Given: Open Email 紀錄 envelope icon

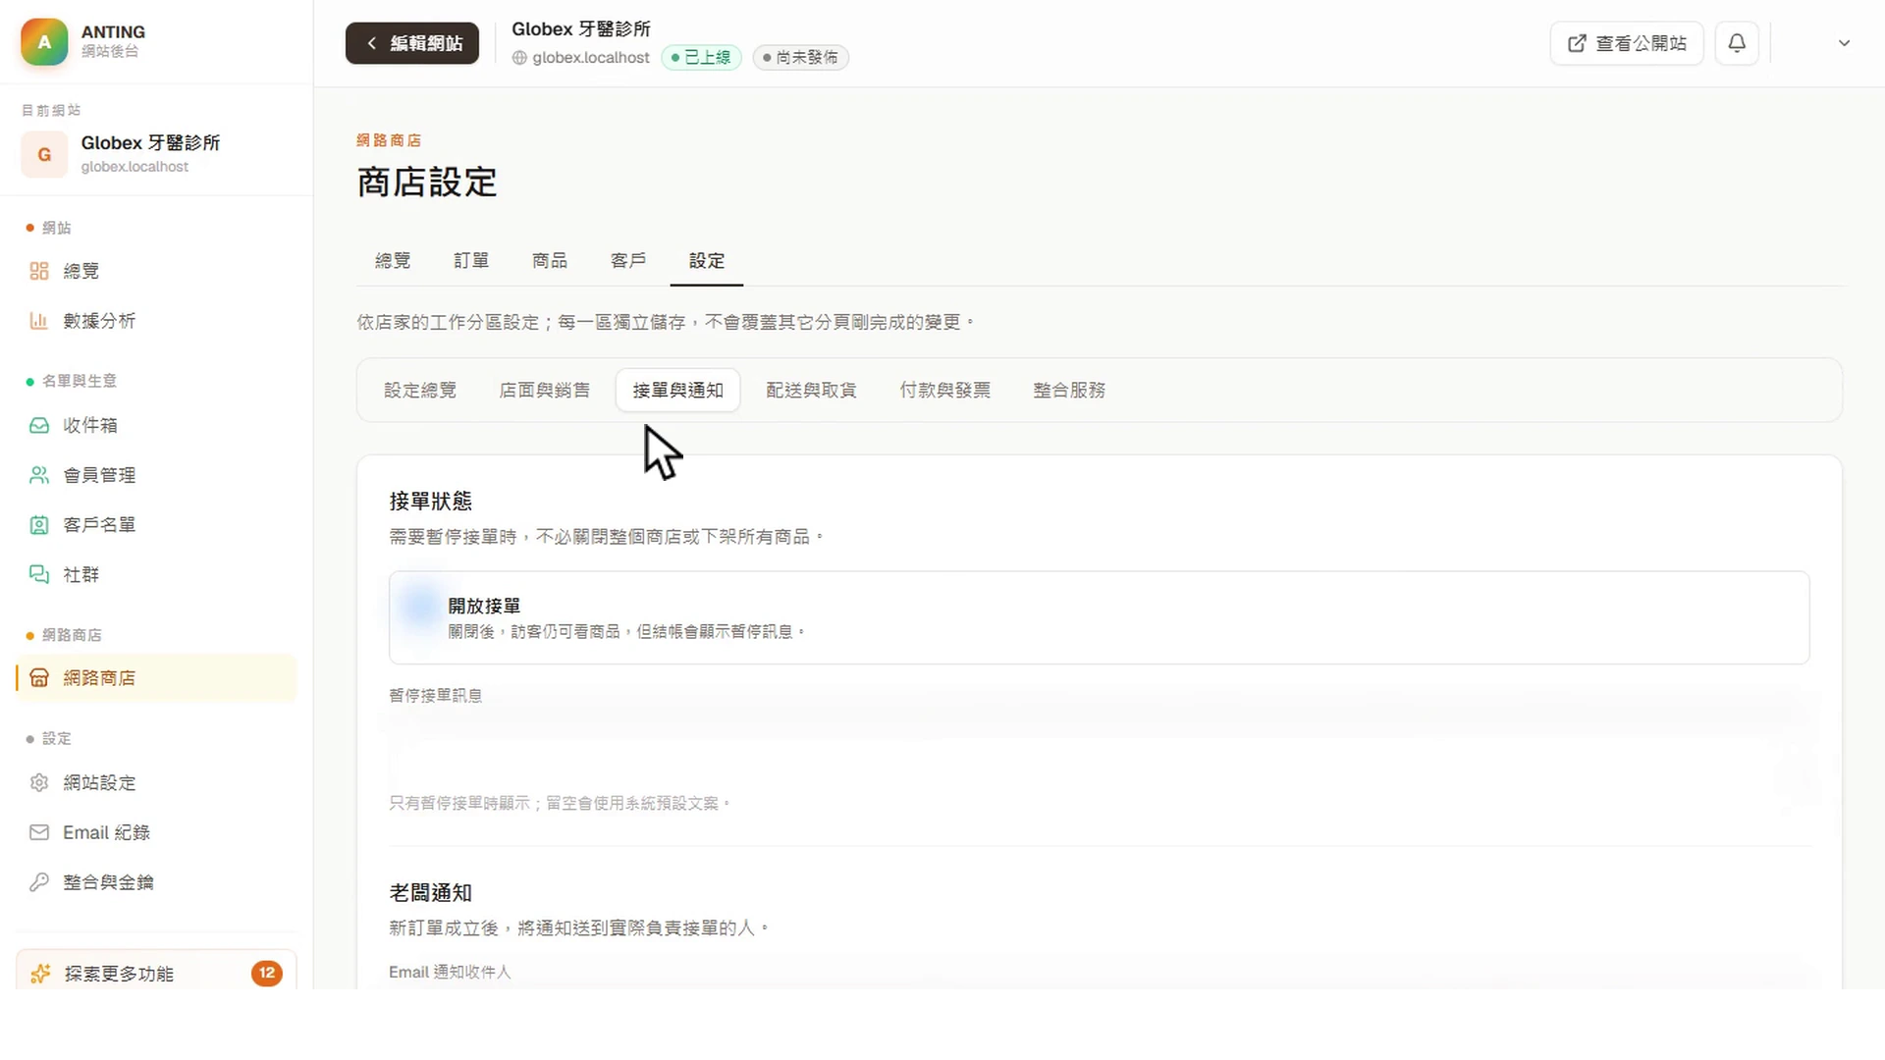Looking at the screenshot, I should (39, 832).
